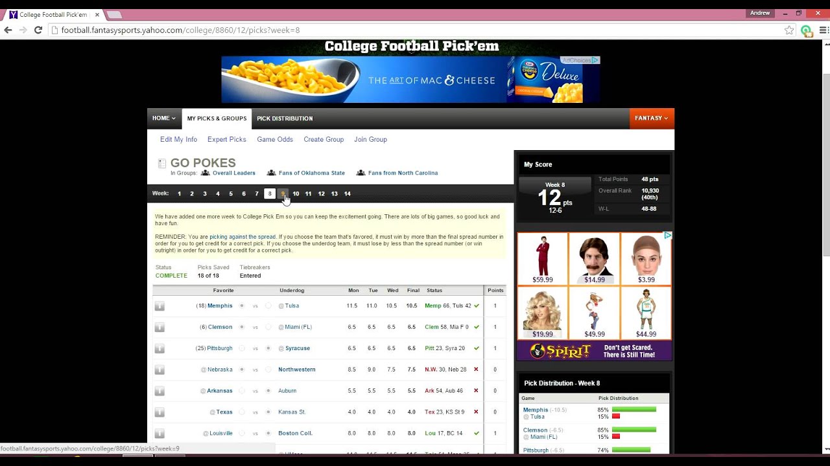Switch to Week 11
The height and width of the screenshot is (466, 830).
[308, 194]
